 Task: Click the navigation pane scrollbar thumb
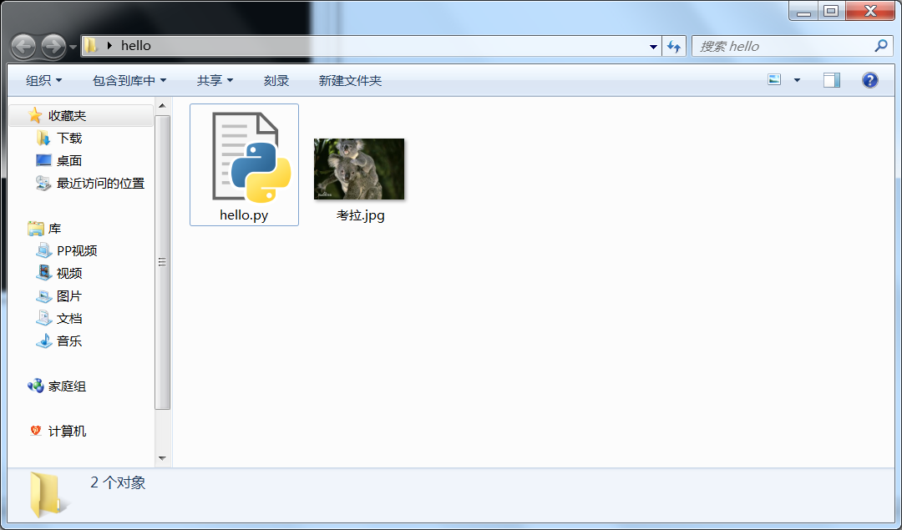coord(162,262)
